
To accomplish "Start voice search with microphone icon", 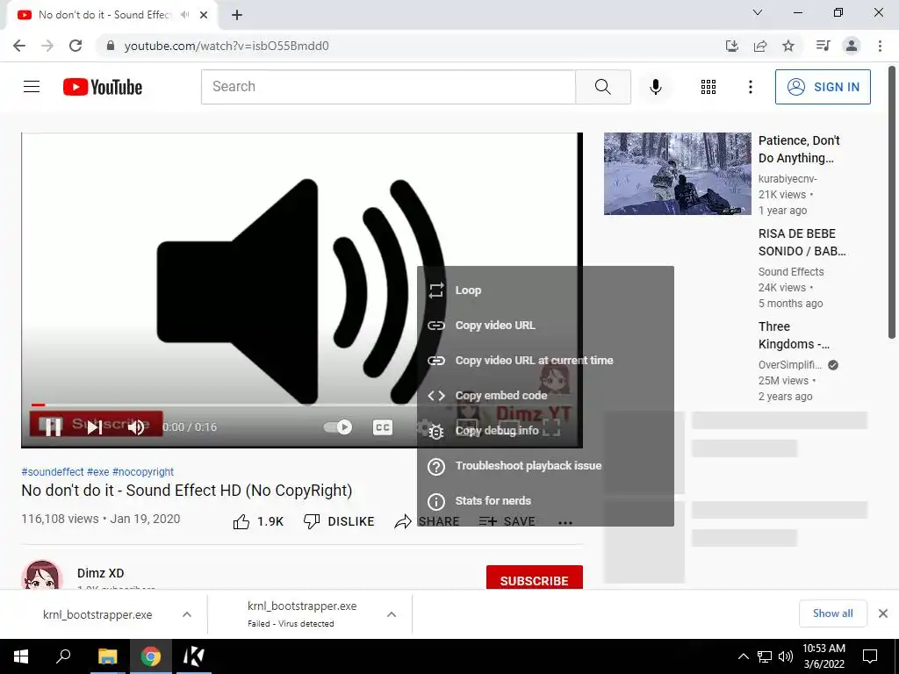I will click(655, 87).
